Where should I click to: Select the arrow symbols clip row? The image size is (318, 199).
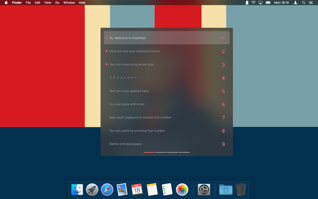(167, 78)
